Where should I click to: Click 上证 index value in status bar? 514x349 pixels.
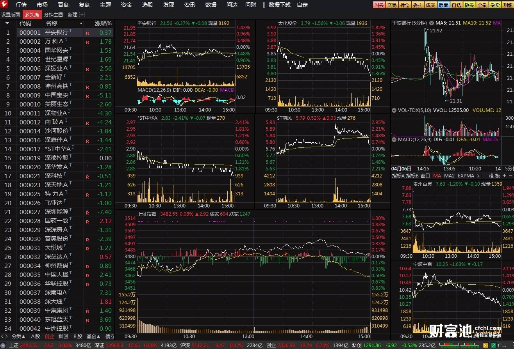[x=29, y=345]
